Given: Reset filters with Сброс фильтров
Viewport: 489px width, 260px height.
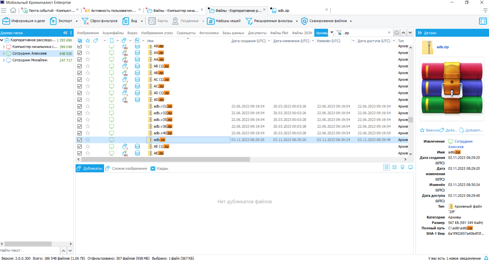Looking at the screenshot, I should [99, 21].
